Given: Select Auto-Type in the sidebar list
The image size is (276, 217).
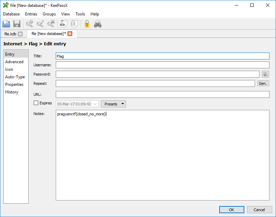Looking at the screenshot, I should click(15, 77).
